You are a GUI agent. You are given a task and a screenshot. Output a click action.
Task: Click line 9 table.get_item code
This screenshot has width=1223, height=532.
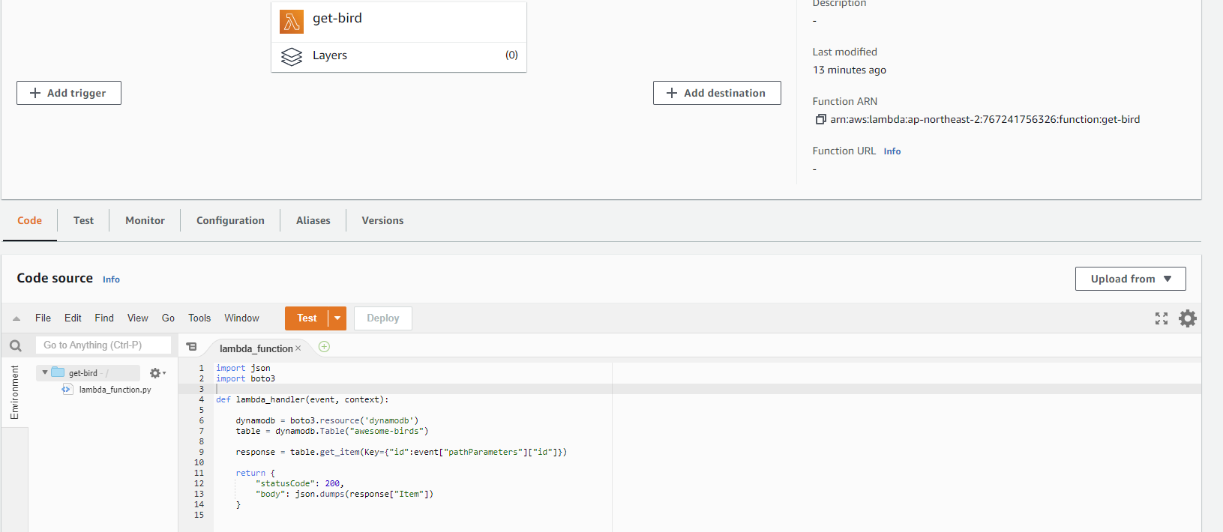pos(401,452)
